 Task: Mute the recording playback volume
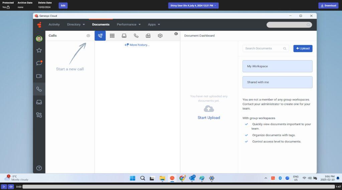tap(11, 187)
